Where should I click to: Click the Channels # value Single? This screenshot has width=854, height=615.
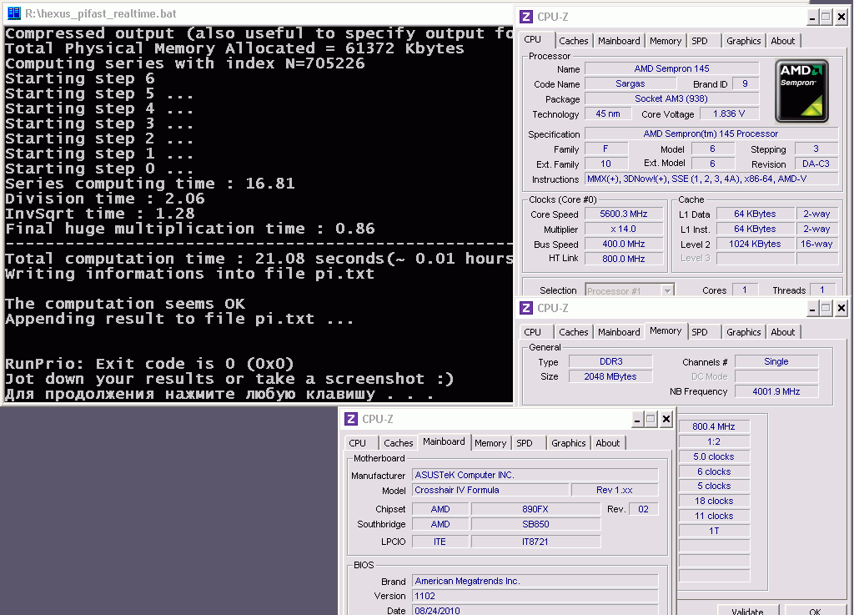point(776,361)
